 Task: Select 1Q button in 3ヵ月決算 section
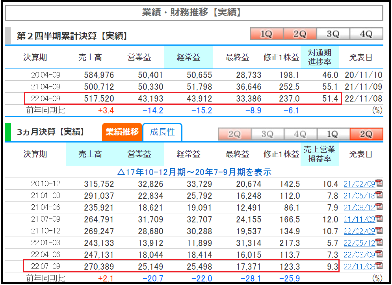(333, 134)
